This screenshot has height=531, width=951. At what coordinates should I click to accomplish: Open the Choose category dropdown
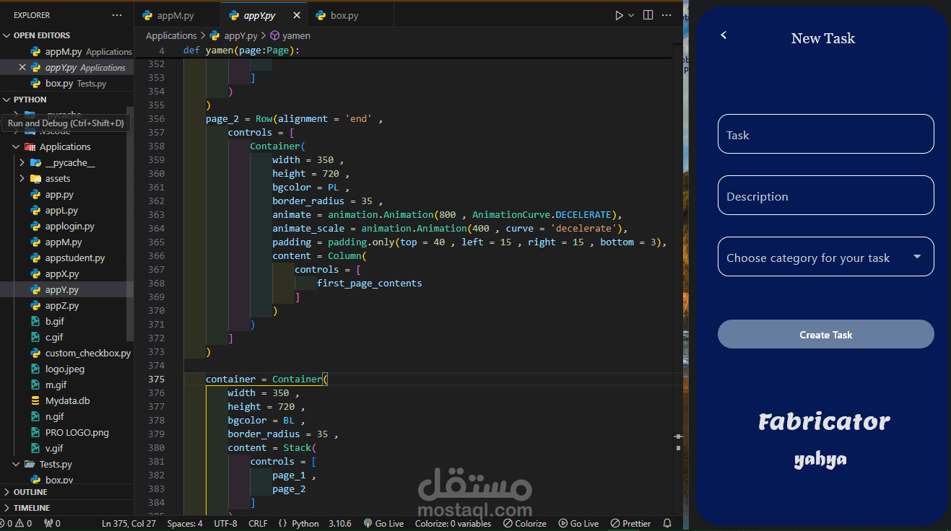tap(826, 257)
